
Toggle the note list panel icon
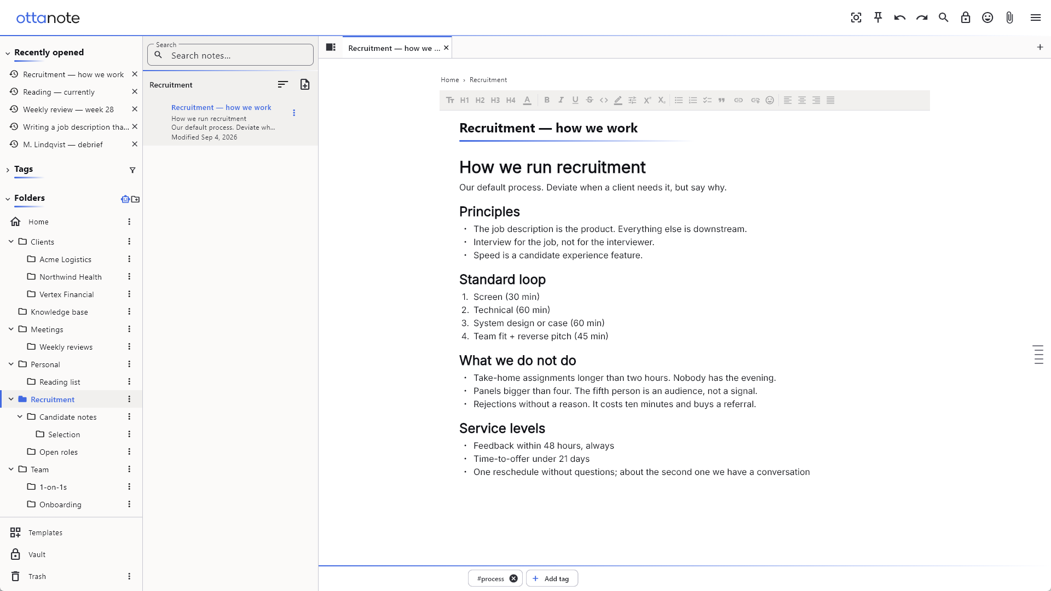(x=331, y=47)
